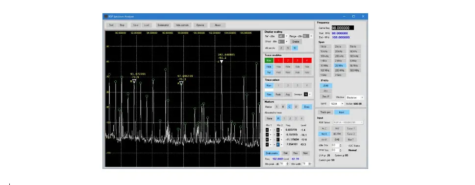The image size is (475, 185).
Task: Toggle the green Main trace enable button
Action: pos(269,61)
